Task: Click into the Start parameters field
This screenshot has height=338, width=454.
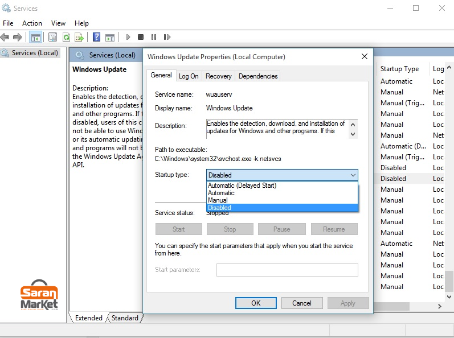Action: [287, 270]
